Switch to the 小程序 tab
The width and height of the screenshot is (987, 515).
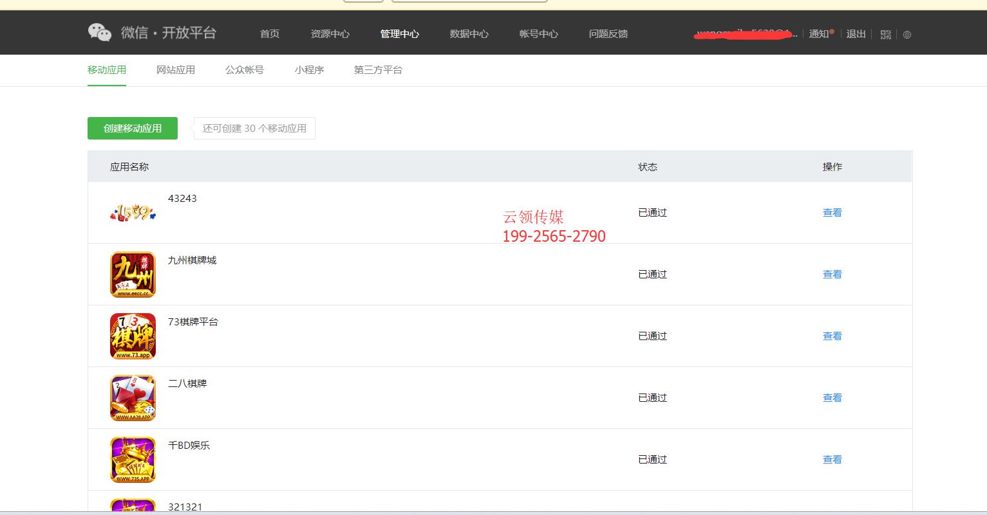[x=309, y=70]
